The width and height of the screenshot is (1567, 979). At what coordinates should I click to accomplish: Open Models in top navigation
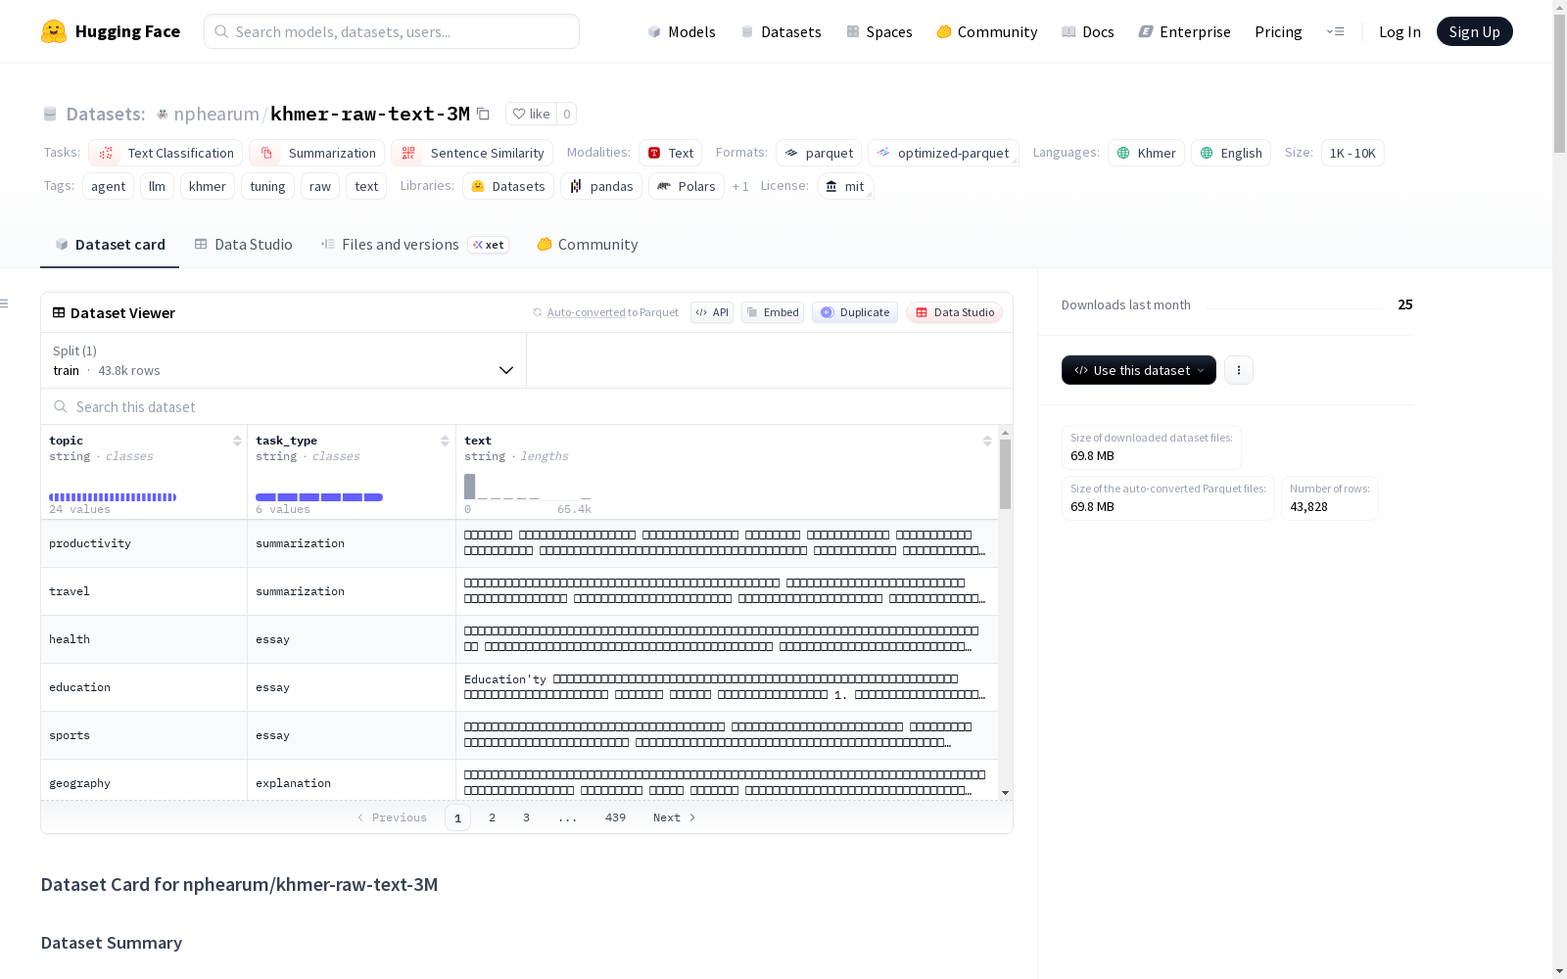[682, 31]
